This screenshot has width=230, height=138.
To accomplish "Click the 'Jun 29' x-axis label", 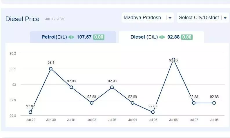I will click(x=30, y=120).
